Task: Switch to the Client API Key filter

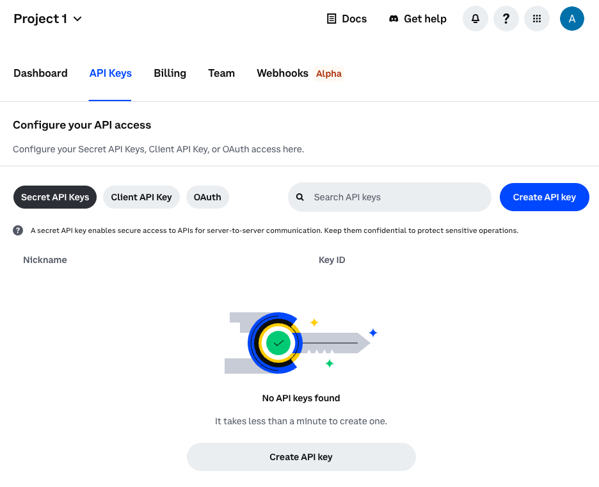Action: tap(141, 197)
